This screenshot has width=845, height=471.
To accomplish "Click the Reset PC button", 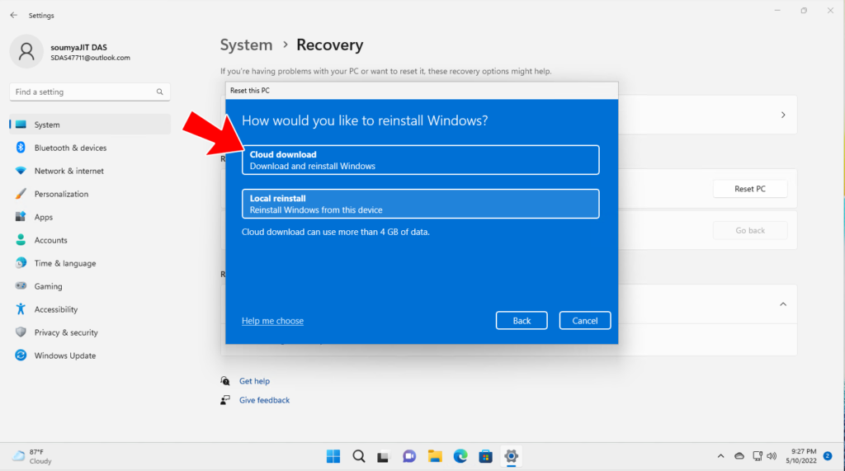I will pos(750,189).
